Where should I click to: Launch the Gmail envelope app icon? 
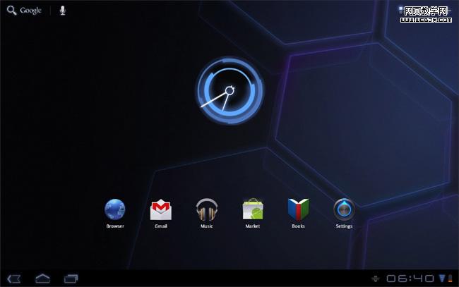click(161, 209)
